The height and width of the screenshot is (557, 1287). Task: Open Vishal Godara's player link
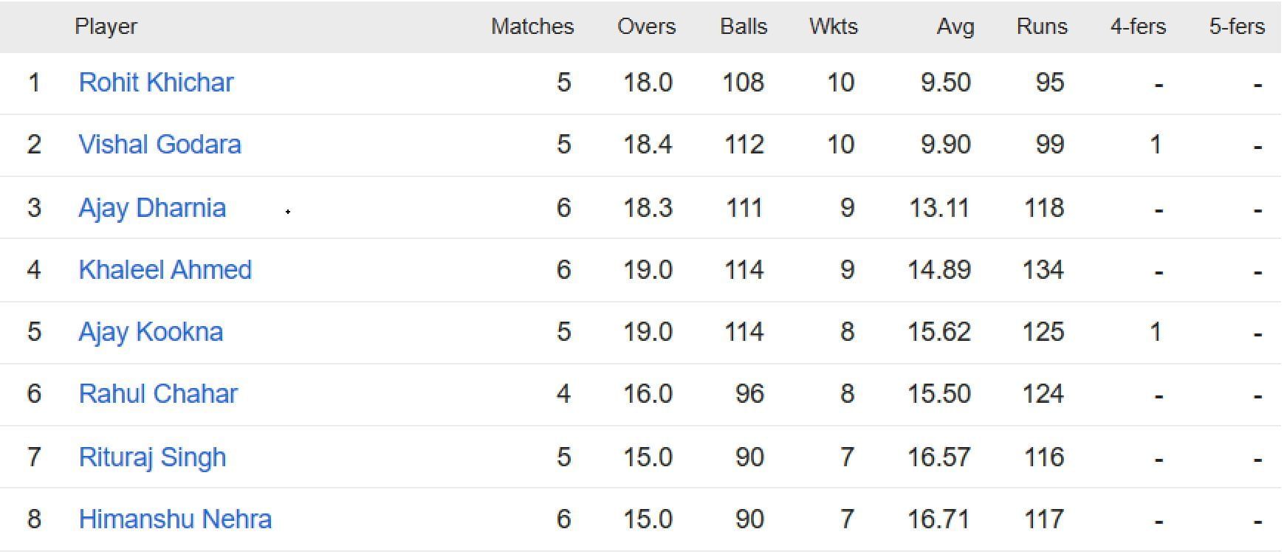point(159,145)
